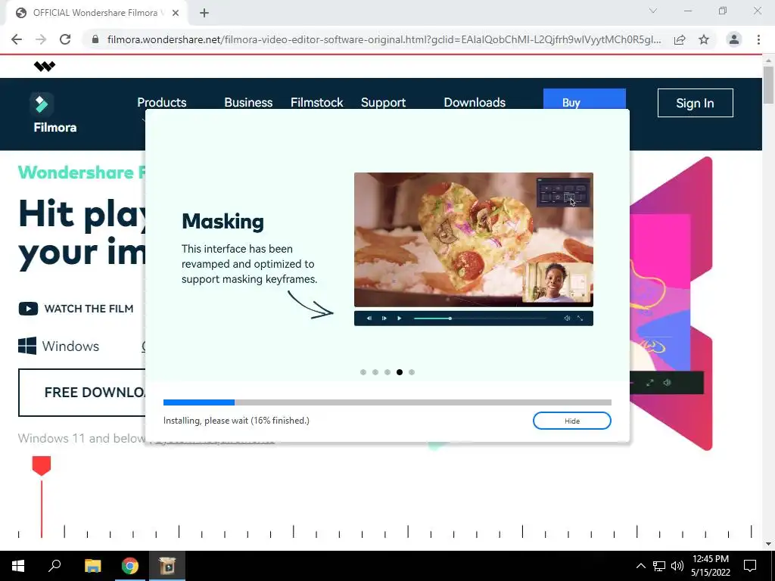Click the page vertical scrollbar thumb
The width and height of the screenshot is (775, 581).
point(768,85)
